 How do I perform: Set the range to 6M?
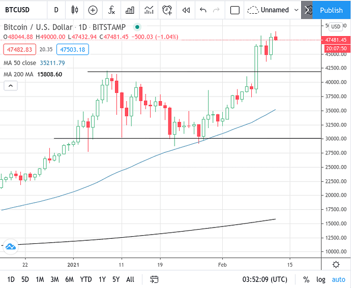tap(69, 279)
